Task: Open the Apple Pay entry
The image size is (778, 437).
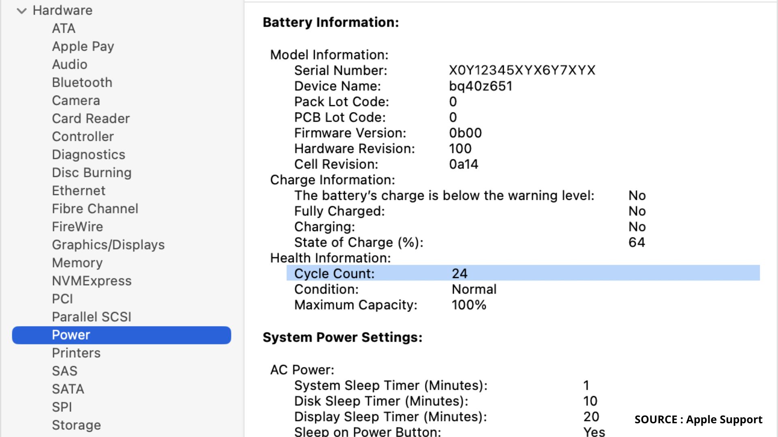Action: tap(83, 47)
